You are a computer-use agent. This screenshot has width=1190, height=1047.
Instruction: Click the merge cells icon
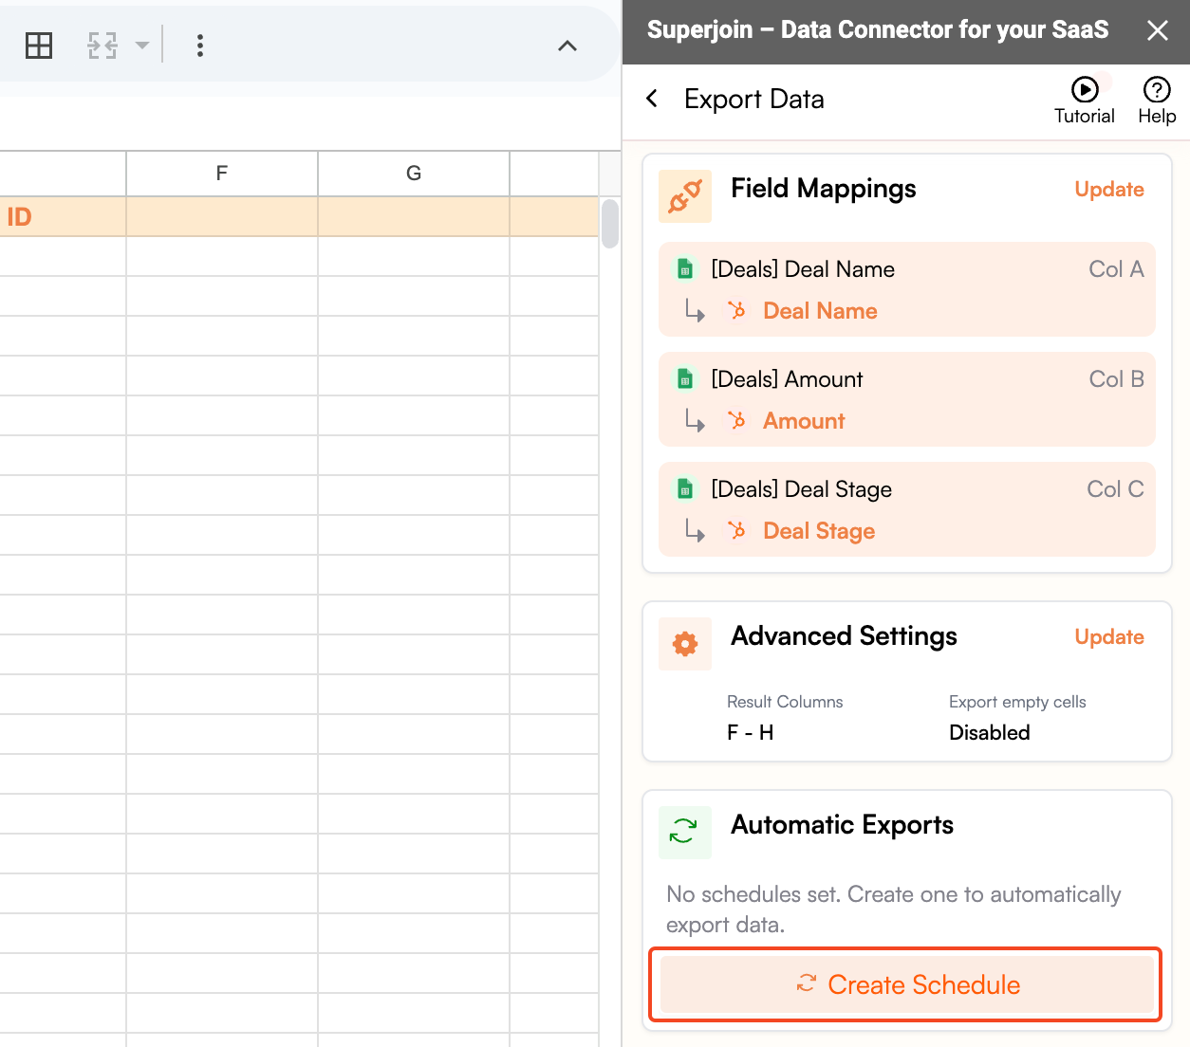coord(102,46)
